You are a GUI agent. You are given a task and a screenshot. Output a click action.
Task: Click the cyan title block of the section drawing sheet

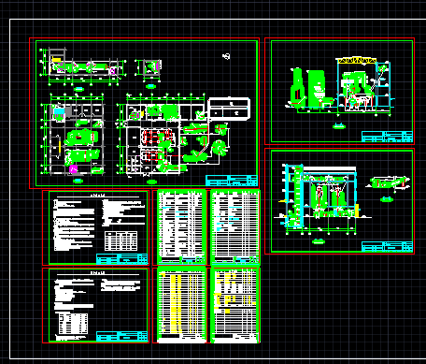coord(387,246)
